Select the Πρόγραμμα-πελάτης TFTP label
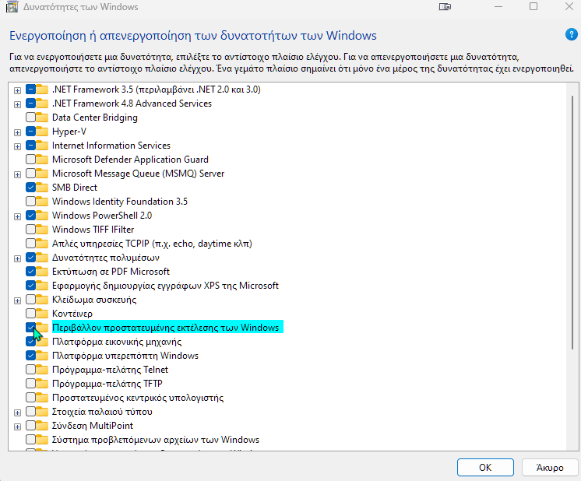 point(107,384)
